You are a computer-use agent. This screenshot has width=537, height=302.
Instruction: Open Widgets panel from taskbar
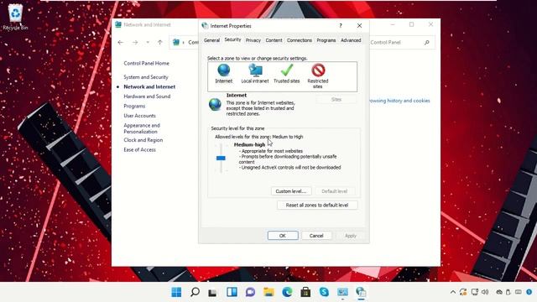[x=232, y=292]
